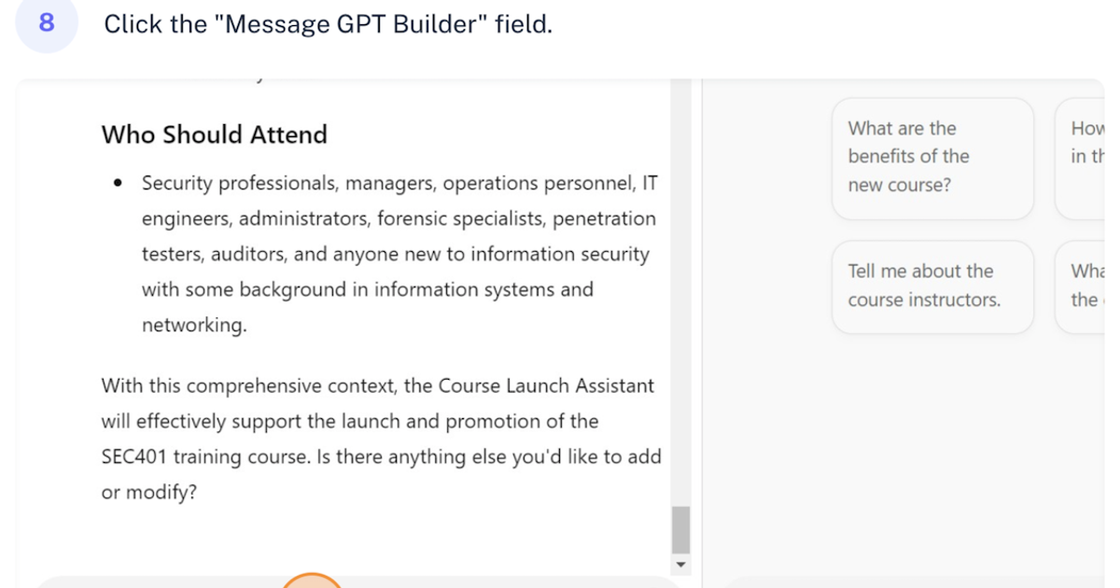Click the "Who Should Attend" heading text
Screen dimensions: 1120x588
(x=214, y=134)
